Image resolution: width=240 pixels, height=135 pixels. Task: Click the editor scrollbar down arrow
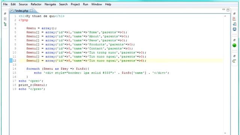(x=225, y=133)
